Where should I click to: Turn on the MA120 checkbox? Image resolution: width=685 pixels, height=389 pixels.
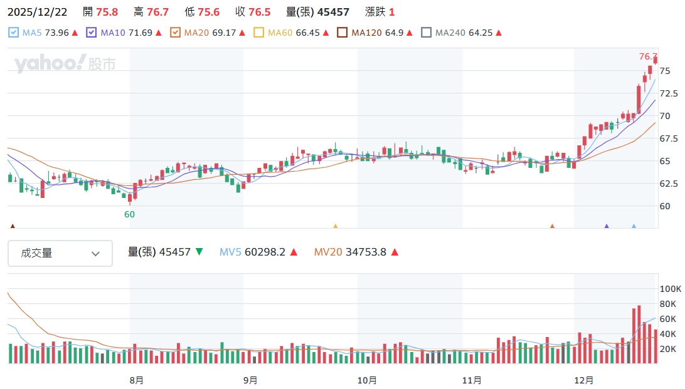coord(342,33)
